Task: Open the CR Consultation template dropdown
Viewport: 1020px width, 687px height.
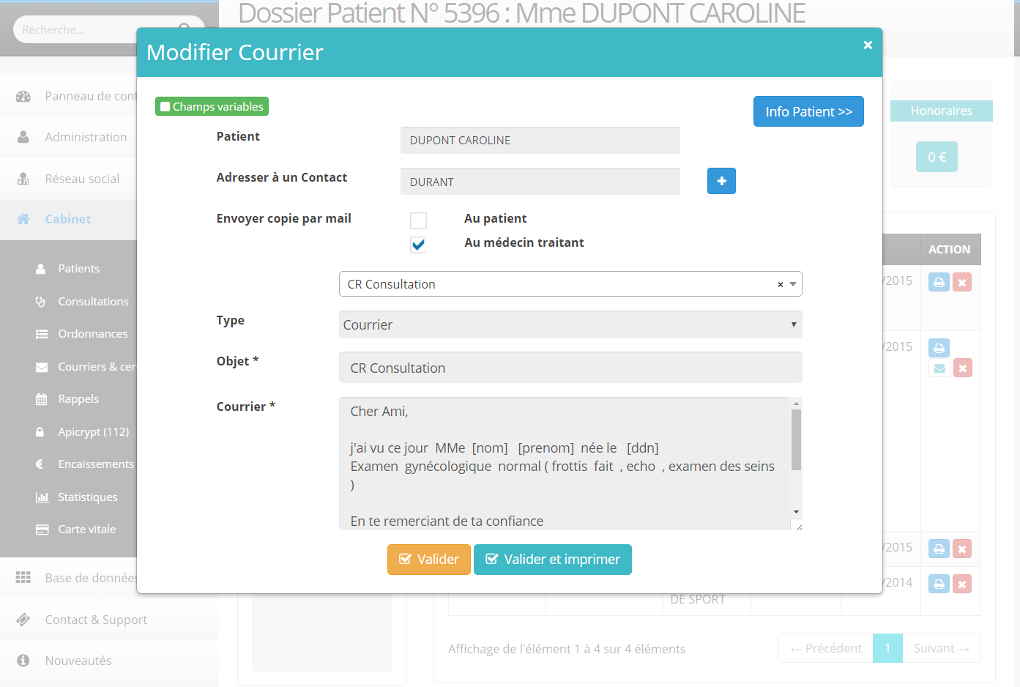Action: point(793,284)
